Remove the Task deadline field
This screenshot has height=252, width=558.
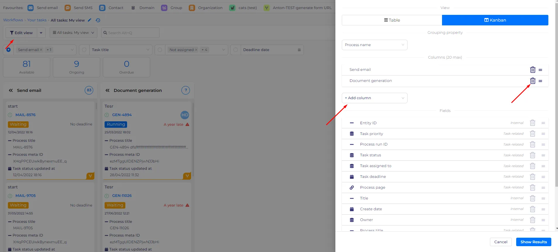(x=533, y=177)
